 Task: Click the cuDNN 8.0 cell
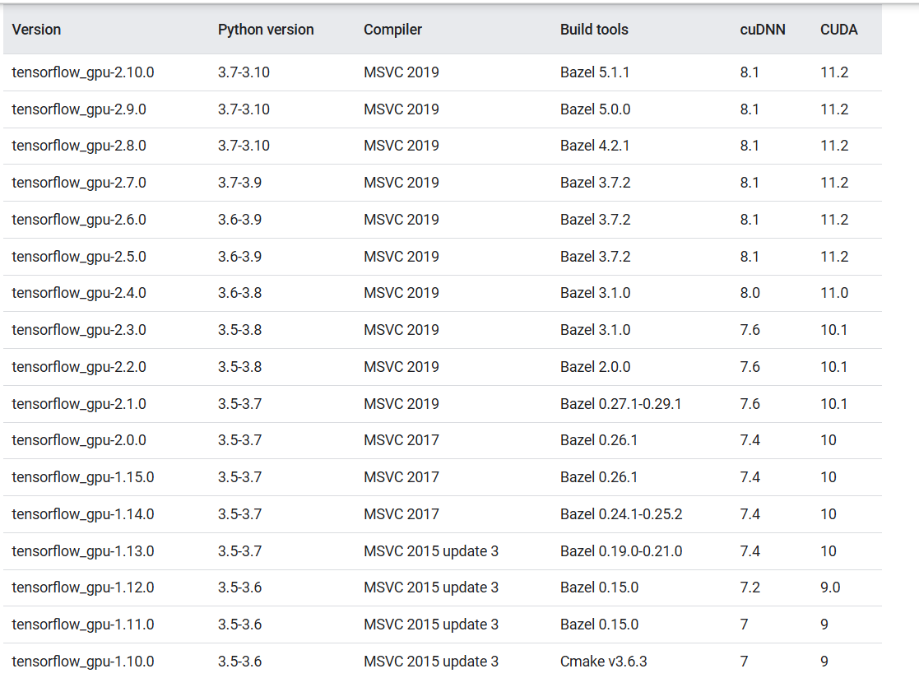[750, 293]
